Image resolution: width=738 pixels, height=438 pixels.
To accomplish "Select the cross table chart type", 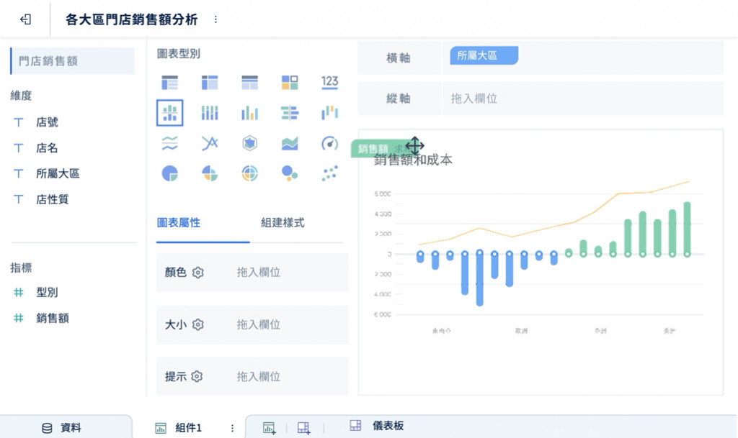I will [210, 83].
